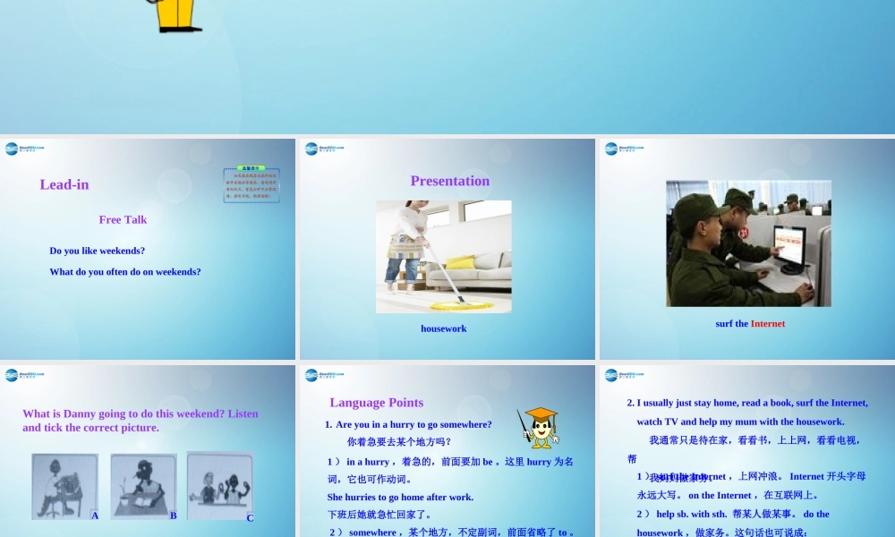Click the Language Points heading

click(377, 403)
